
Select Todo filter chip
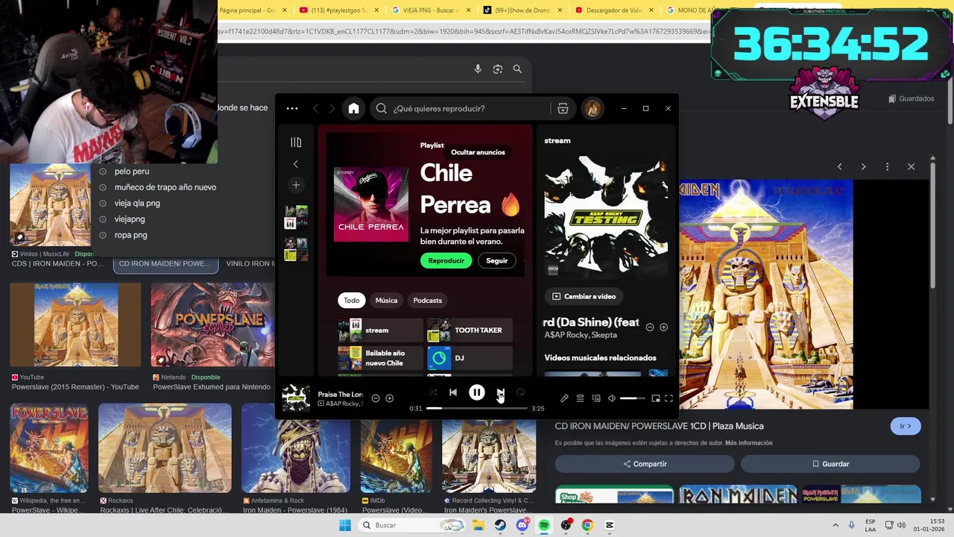pos(351,300)
